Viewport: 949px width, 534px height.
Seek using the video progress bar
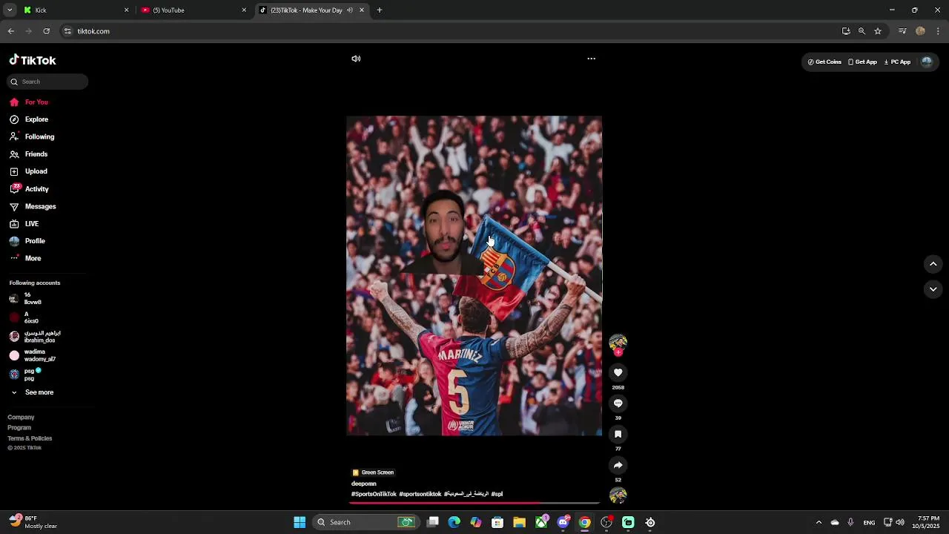click(x=474, y=504)
